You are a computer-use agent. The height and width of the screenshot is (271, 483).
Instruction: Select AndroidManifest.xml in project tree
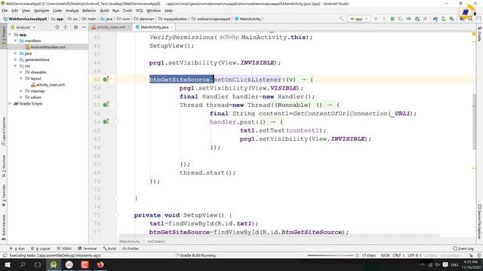coord(48,47)
